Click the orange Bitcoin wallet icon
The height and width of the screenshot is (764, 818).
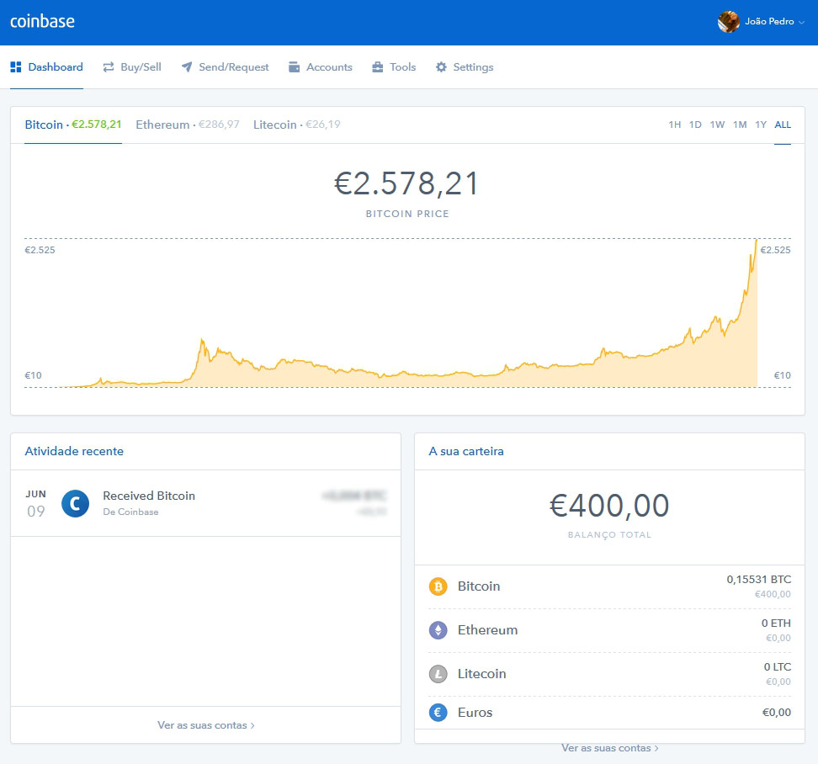click(x=438, y=586)
